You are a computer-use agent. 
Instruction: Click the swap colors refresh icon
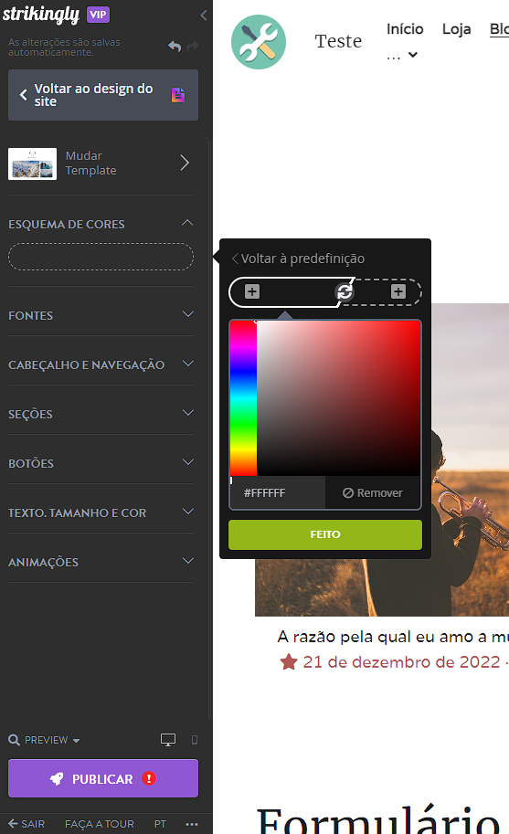[x=345, y=291]
